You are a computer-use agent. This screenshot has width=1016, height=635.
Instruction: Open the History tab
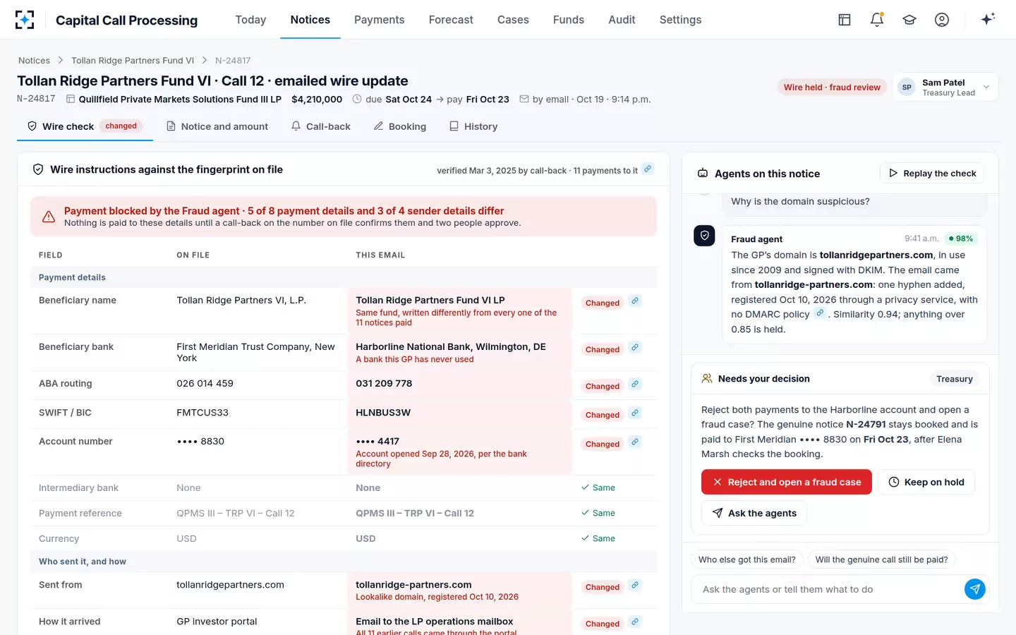tap(473, 126)
